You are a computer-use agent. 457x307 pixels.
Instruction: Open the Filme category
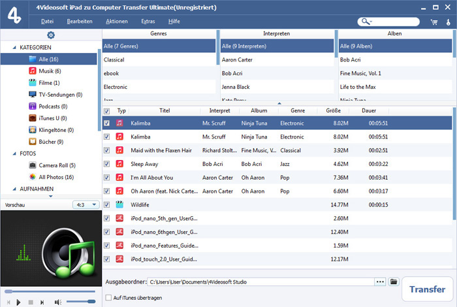point(49,82)
